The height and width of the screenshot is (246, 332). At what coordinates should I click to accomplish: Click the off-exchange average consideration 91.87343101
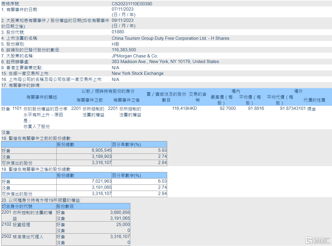292,108
